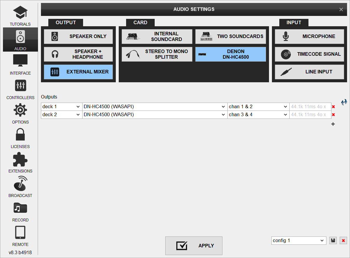Open the Interface settings
Viewport: 350px width, 258px height.
[20, 64]
